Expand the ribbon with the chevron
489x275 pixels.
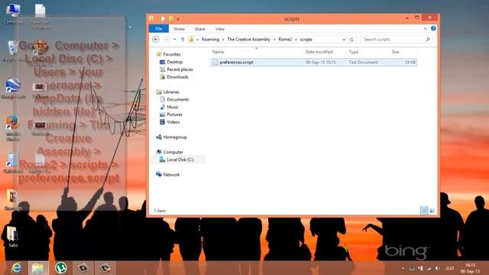click(x=426, y=28)
